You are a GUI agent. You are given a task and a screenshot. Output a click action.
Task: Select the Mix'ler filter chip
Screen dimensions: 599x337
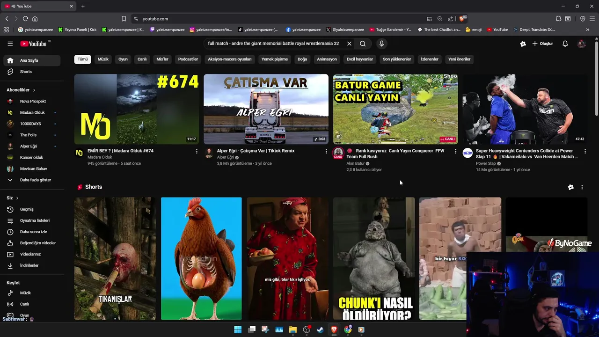click(x=162, y=59)
